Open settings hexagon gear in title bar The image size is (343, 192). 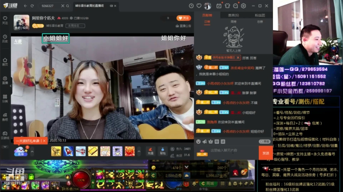pyautogui.click(x=243, y=6)
